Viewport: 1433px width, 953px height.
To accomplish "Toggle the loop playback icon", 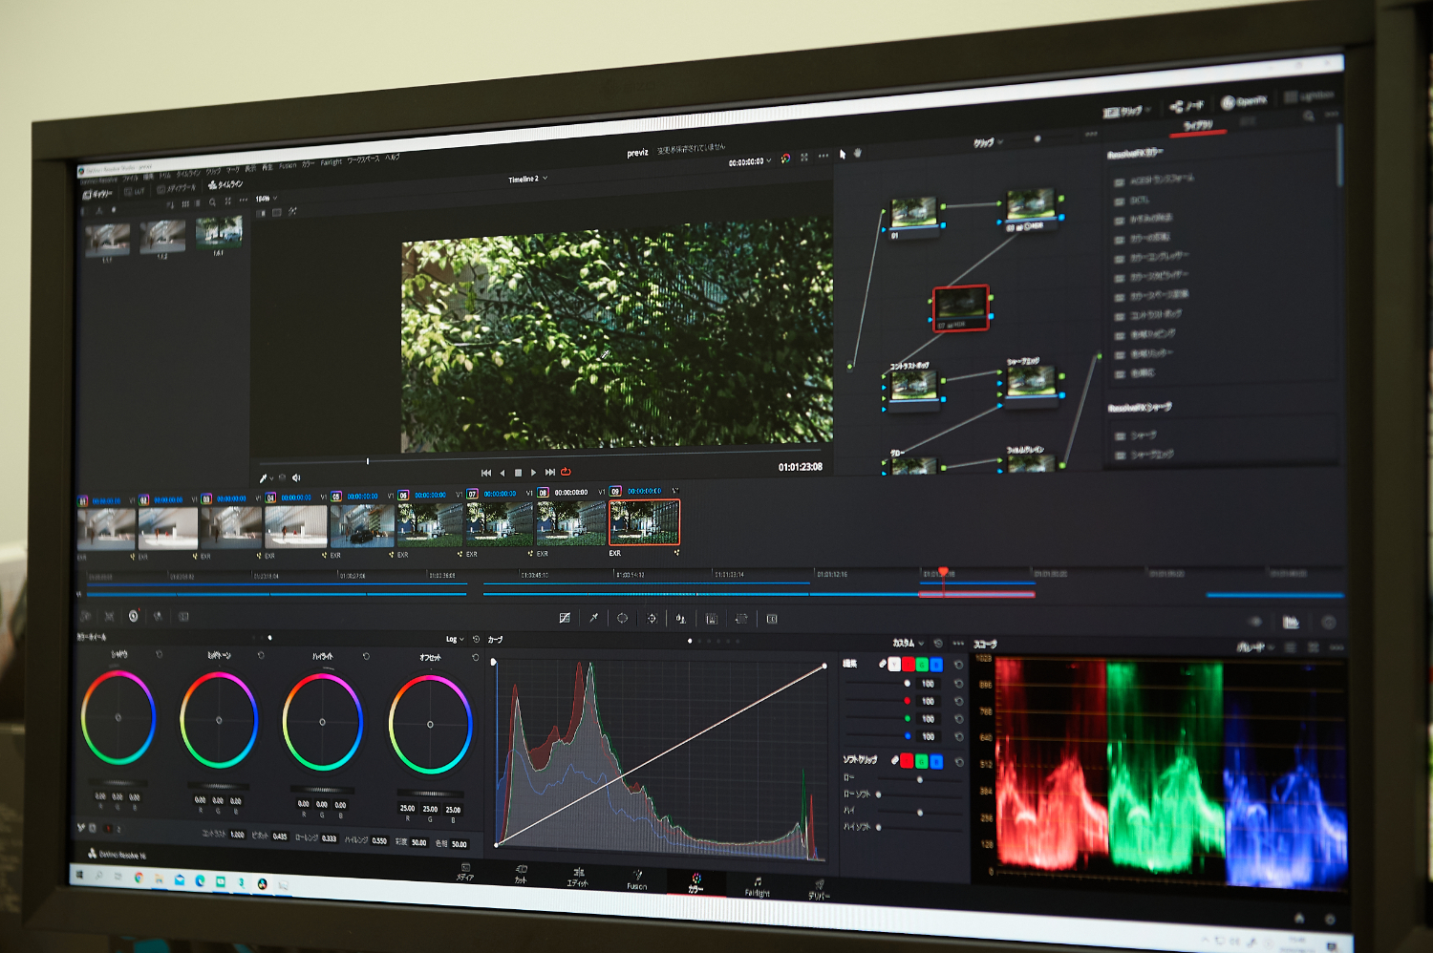I will (566, 471).
